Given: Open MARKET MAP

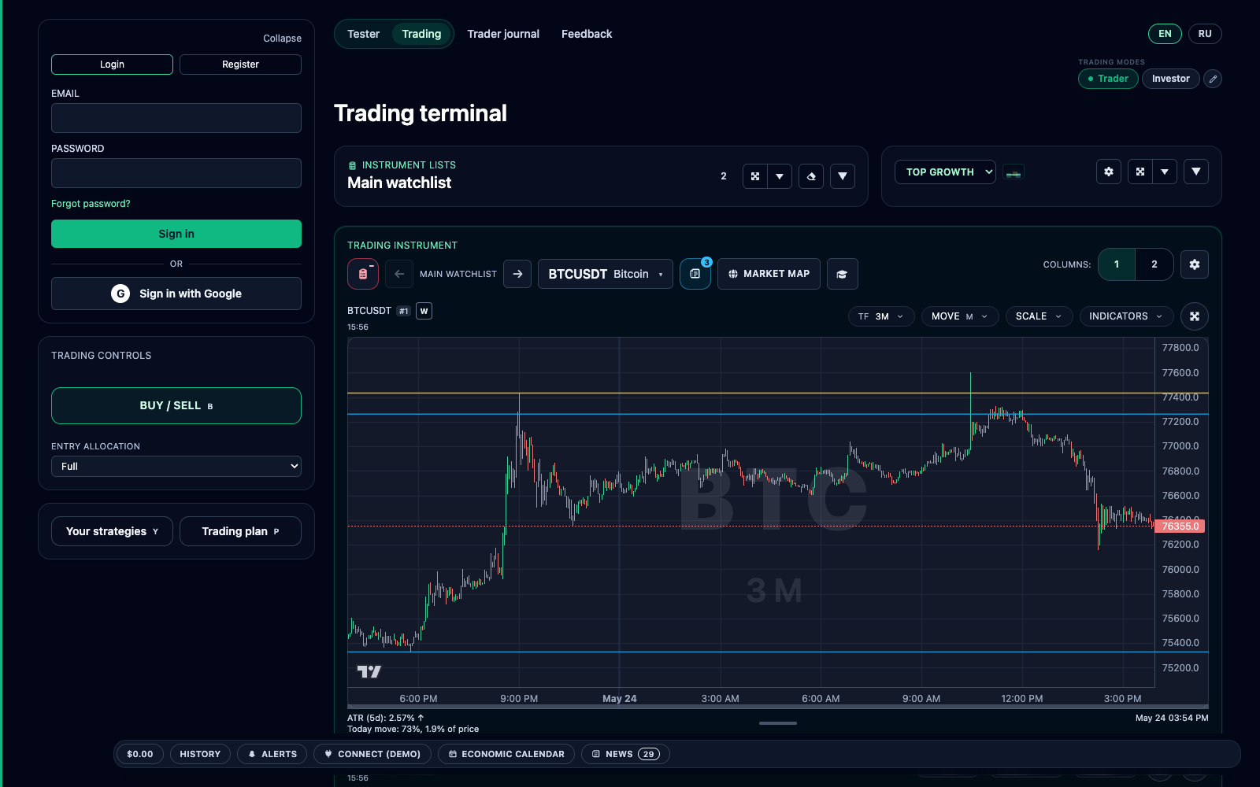Looking at the screenshot, I should coord(769,274).
